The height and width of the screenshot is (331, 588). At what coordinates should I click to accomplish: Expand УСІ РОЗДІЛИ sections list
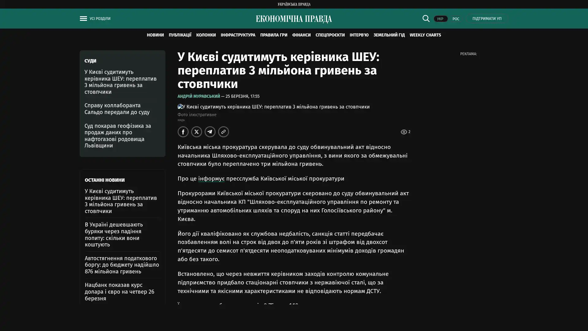[100, 19]
